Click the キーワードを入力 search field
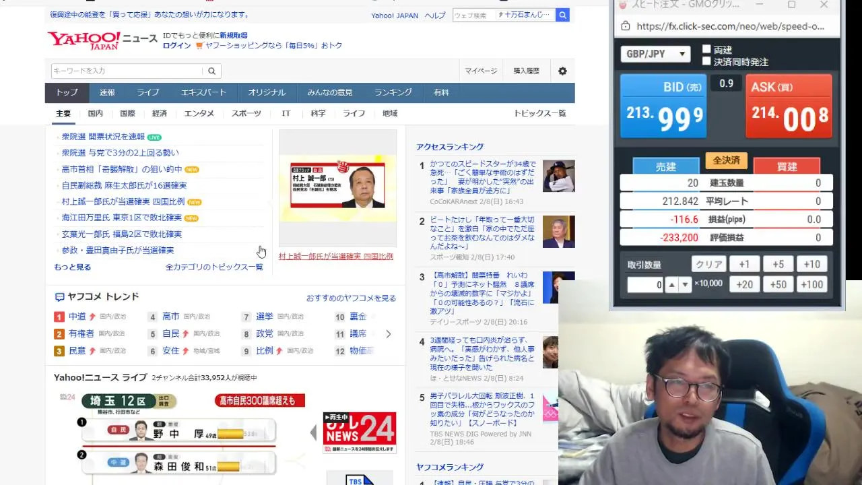 [x=127, y=71]
